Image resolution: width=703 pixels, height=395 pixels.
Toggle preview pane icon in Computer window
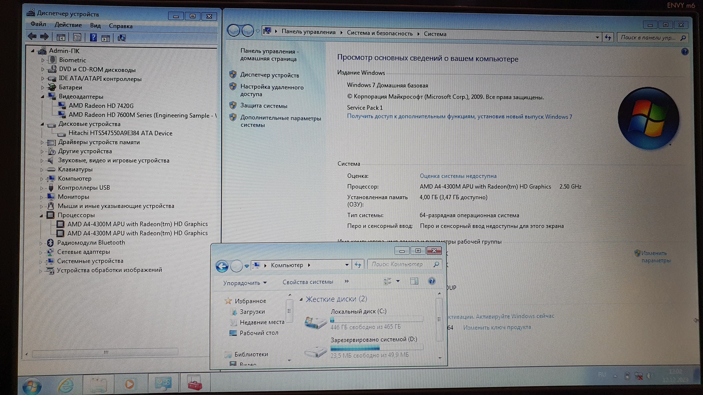414,281
